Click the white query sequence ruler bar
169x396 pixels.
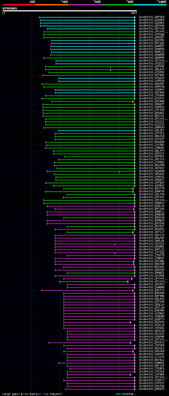coord(70,11)
